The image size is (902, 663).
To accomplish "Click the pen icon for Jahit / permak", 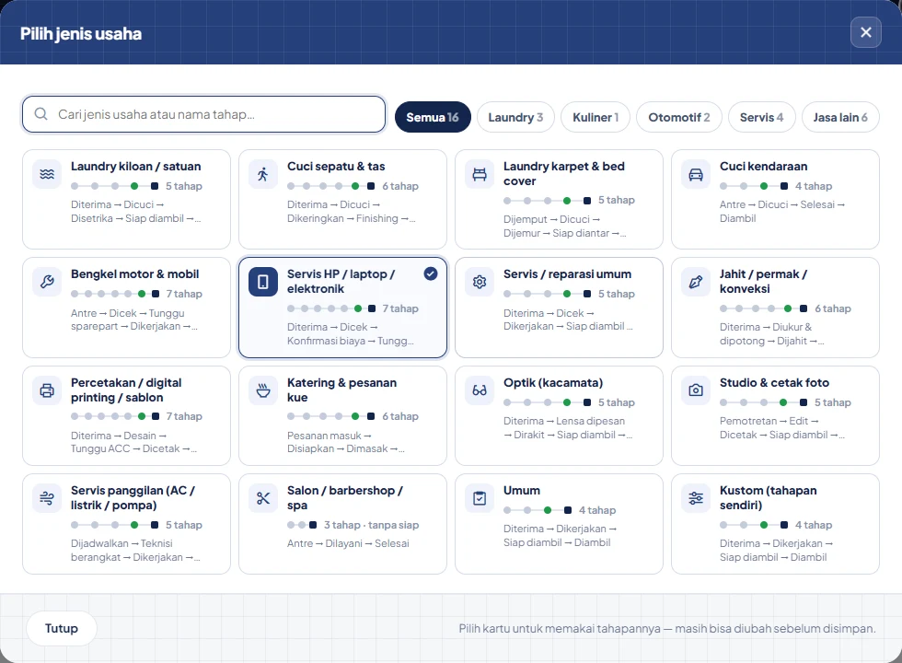I will coord(696,282).
